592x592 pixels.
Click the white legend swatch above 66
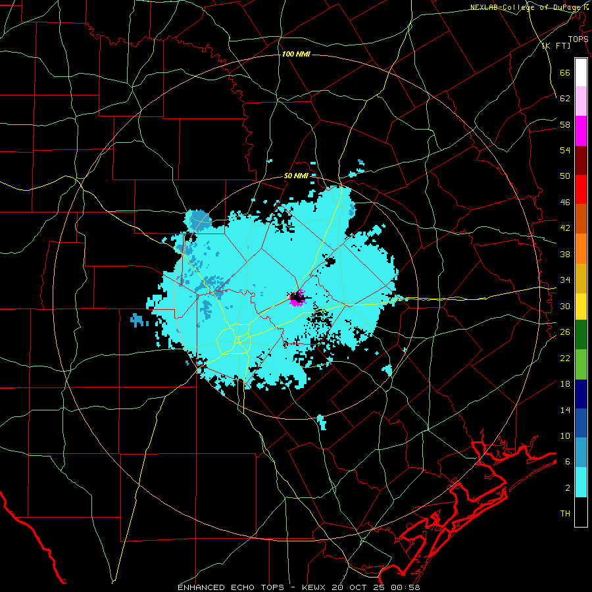click(x=581, y=72)
